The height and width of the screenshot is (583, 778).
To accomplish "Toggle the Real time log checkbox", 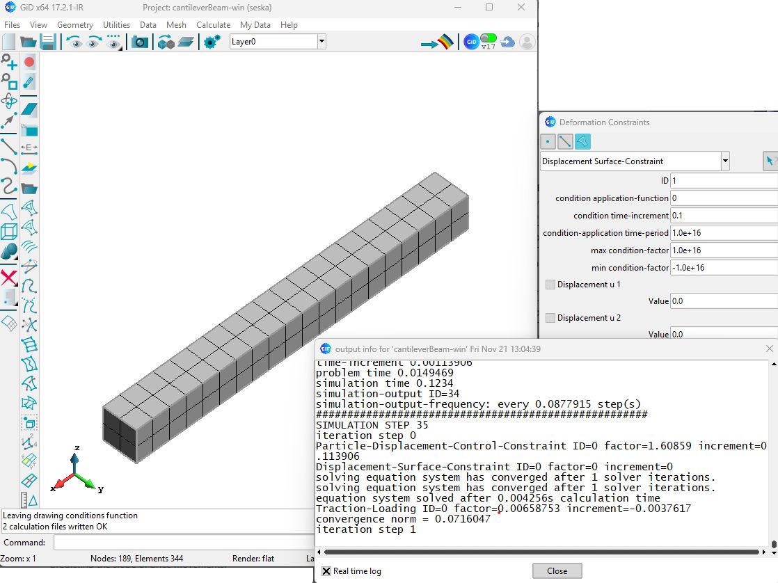I will pyautogui.click(x=326, y=571).
